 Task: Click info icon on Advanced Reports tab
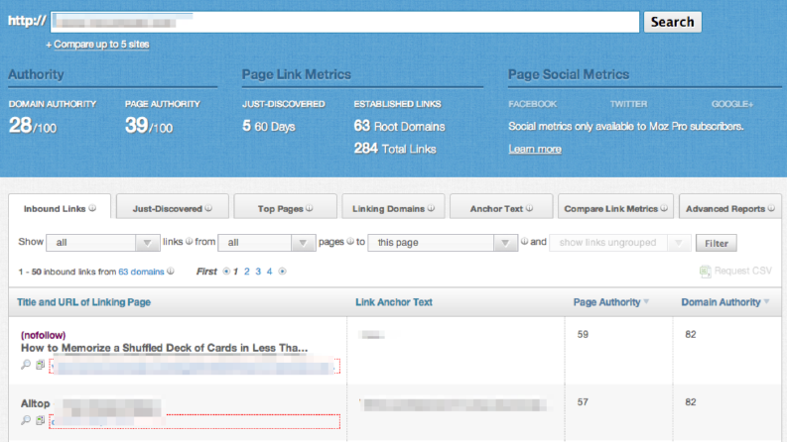click(x=771, y=208)
